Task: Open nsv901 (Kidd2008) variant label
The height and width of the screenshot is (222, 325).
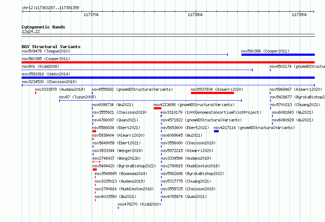Action: click(41, 66)
